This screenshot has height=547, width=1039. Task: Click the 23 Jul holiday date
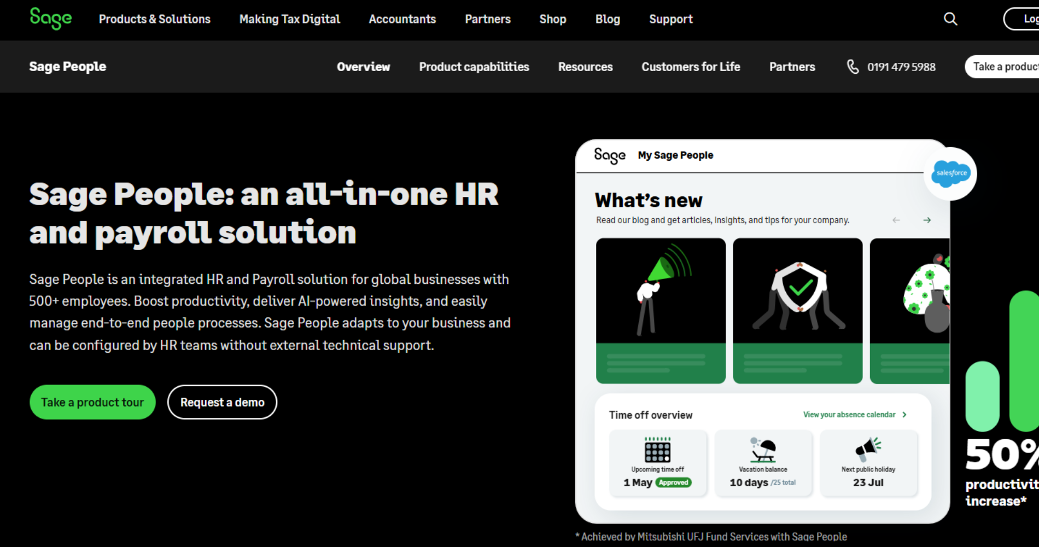pos(868,482)
